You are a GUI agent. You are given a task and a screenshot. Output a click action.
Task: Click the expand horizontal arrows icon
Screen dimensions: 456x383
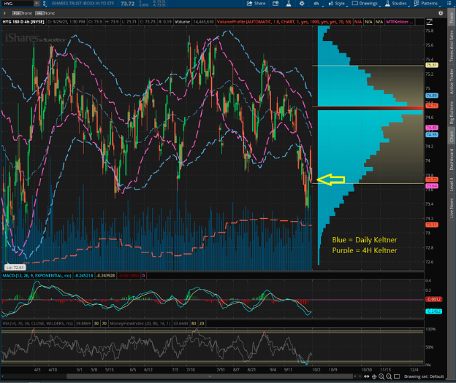tap(367, 376)
